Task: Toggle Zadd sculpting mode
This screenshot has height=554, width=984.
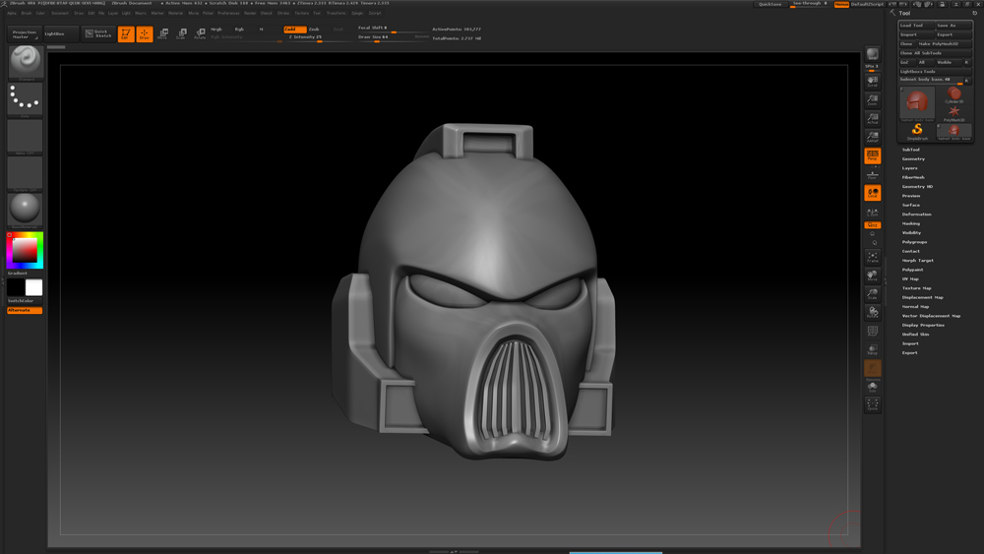Action: point(295,30)
